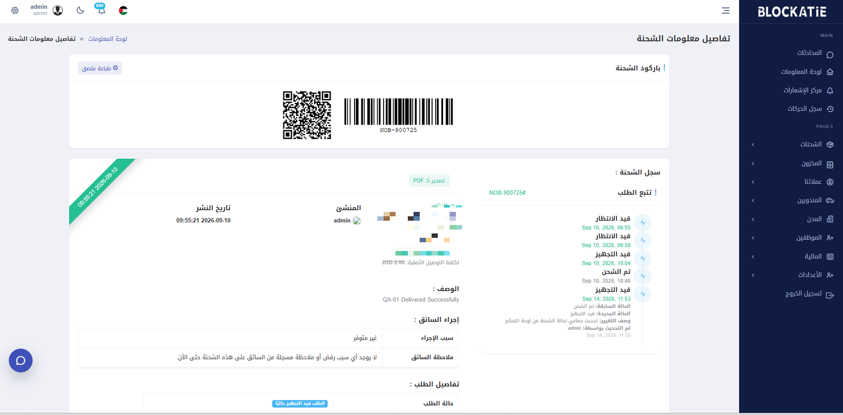Click the JOD 2.00 original delivery cost
This screenshot has height=415, width=843.
(393, 262)
